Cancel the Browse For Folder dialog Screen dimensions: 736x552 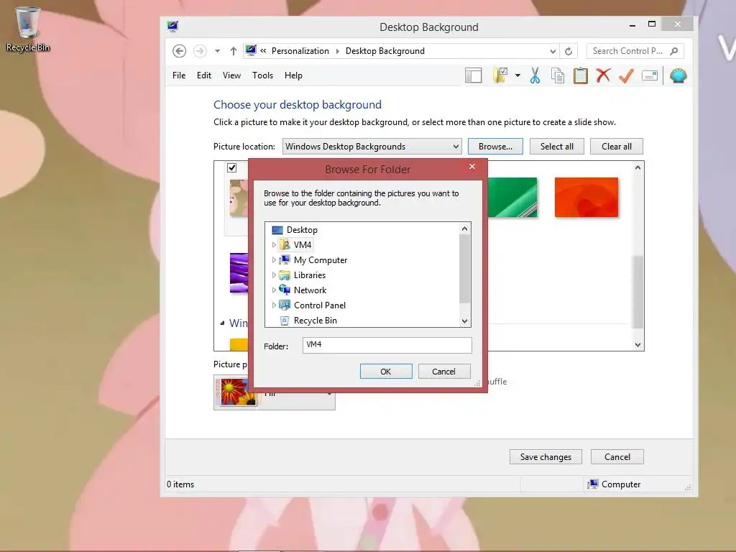point(444,372)
